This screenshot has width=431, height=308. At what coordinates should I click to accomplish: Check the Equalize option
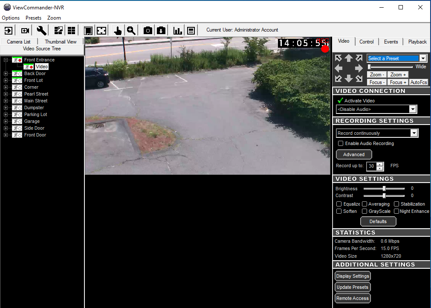[x=339, y=204]
